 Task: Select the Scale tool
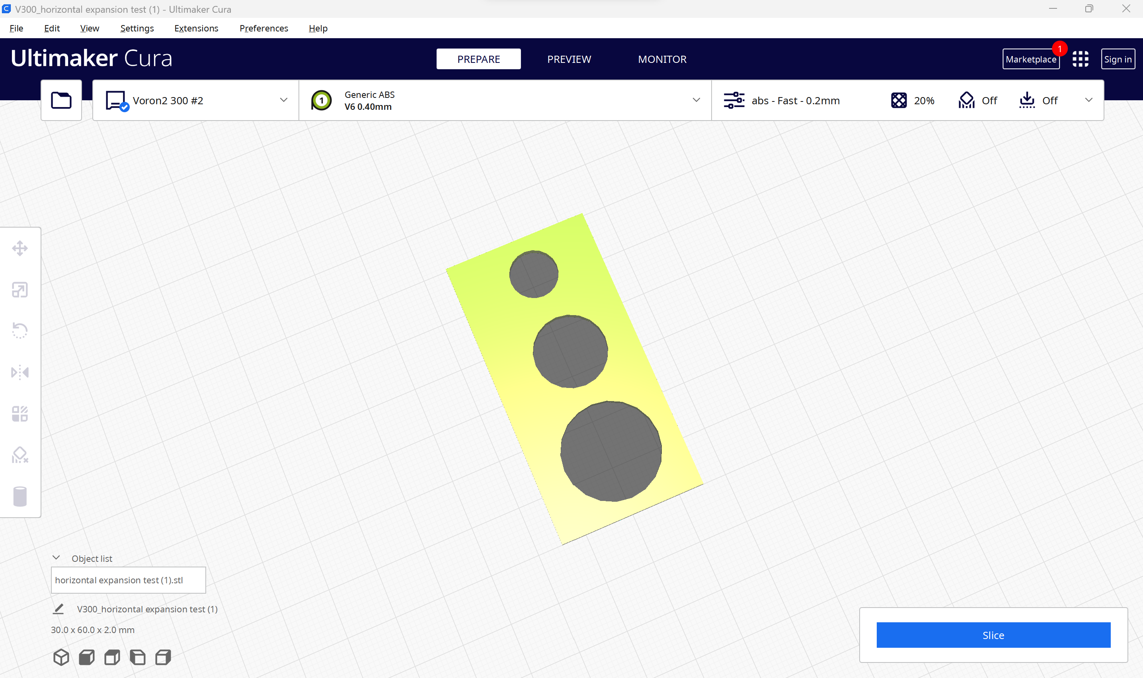[20, 290]
